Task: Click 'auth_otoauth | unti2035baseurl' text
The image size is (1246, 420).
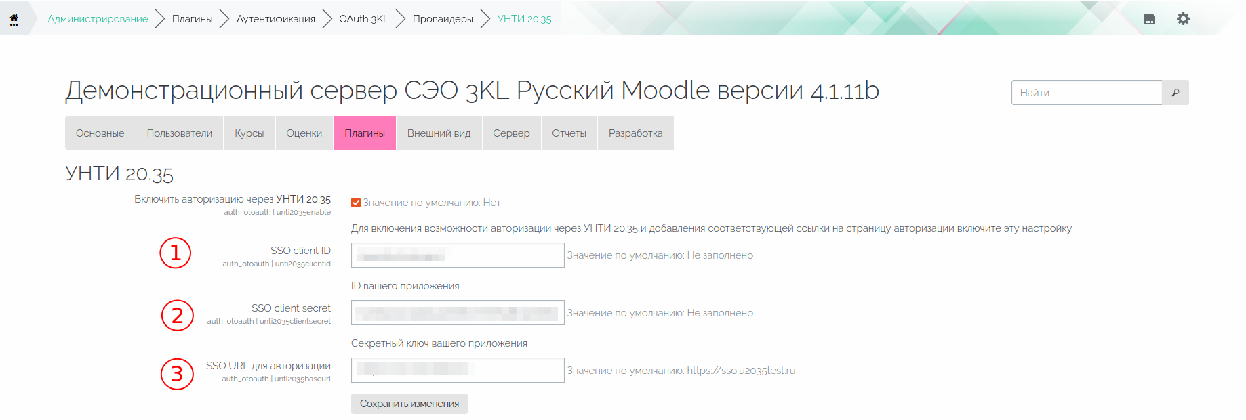Action: point(277,379)
